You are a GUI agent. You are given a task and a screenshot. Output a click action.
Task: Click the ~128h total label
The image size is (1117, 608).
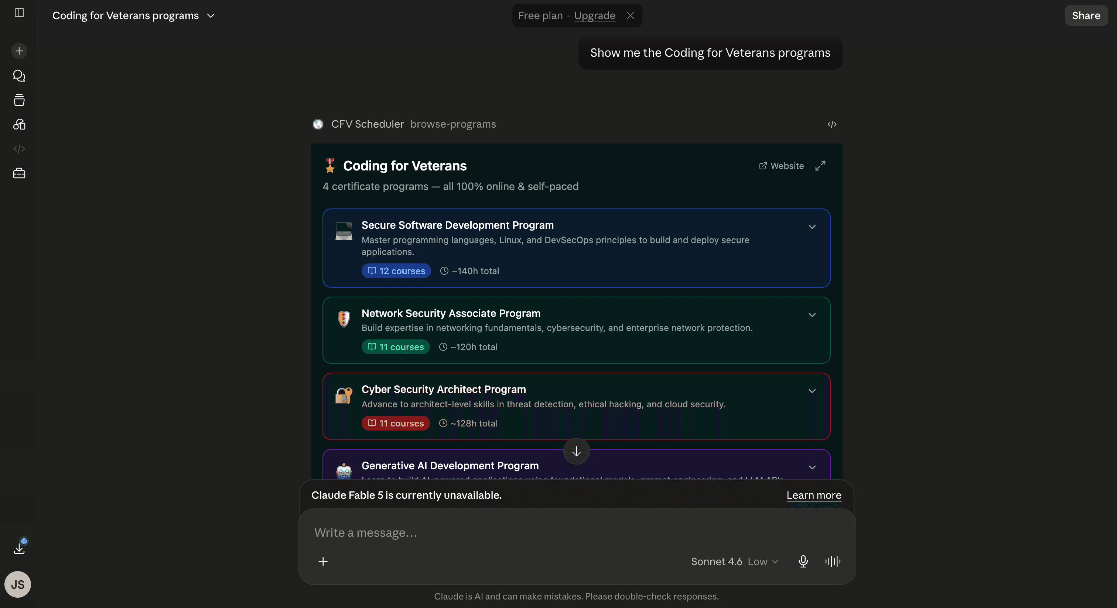click(468, 424)
